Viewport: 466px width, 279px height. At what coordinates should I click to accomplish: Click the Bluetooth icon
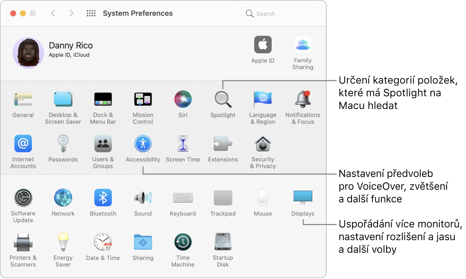point(103,198)
